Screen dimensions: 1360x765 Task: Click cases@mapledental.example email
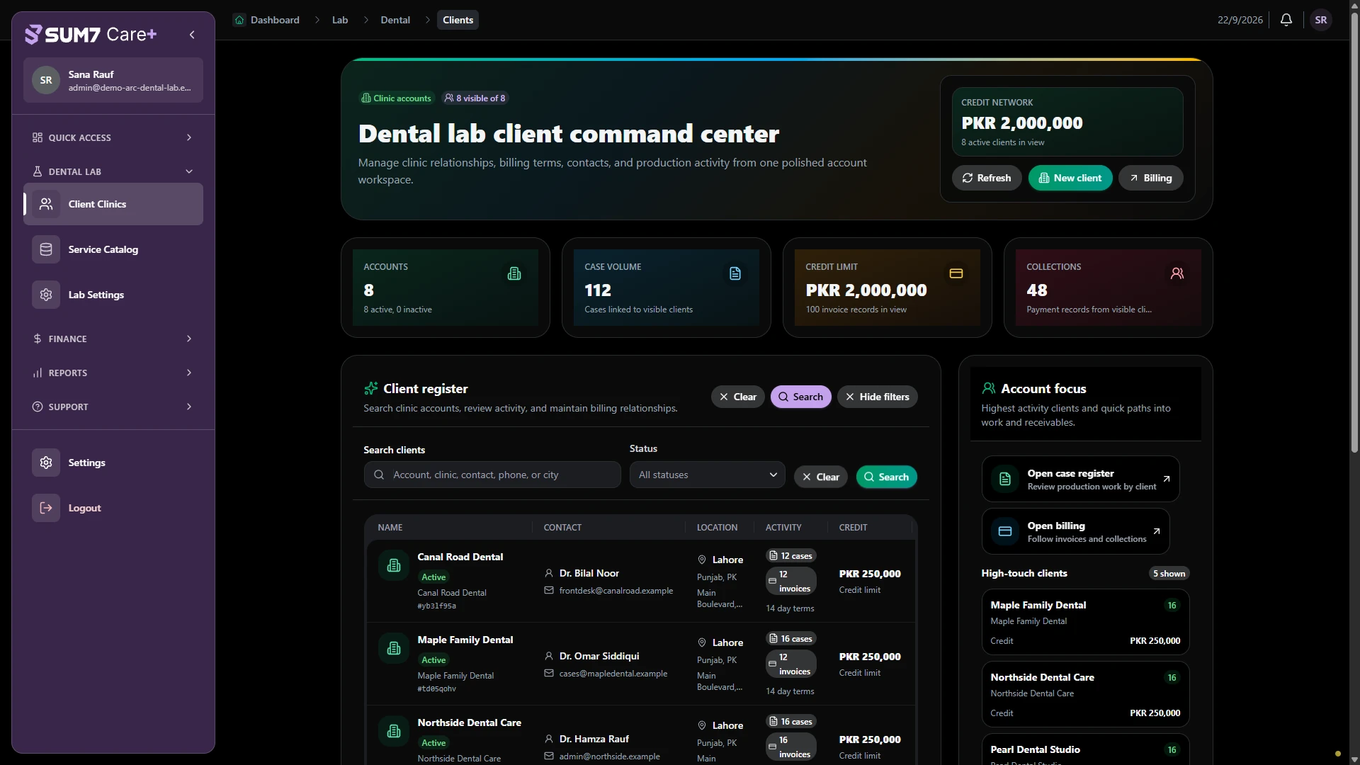(x=613, y=674)
